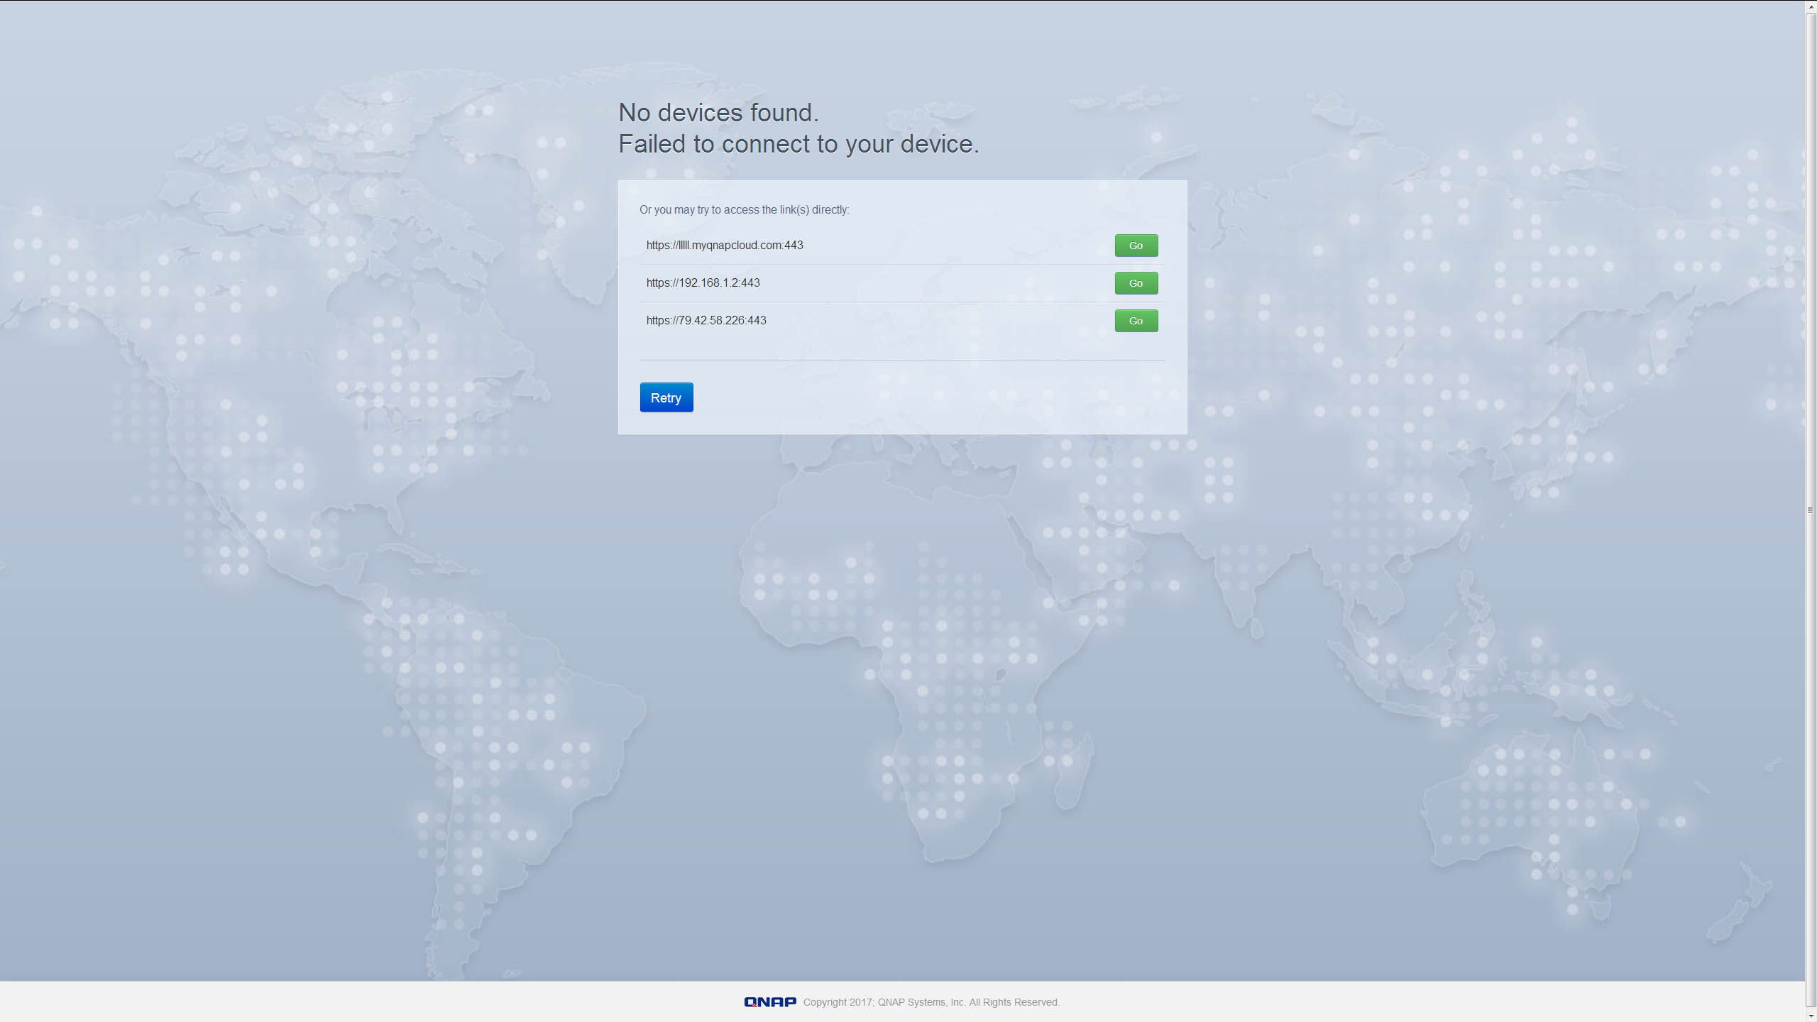1817x1022 pixels.
Task: Click the "No devices found." heading
Action: [718, 113]
